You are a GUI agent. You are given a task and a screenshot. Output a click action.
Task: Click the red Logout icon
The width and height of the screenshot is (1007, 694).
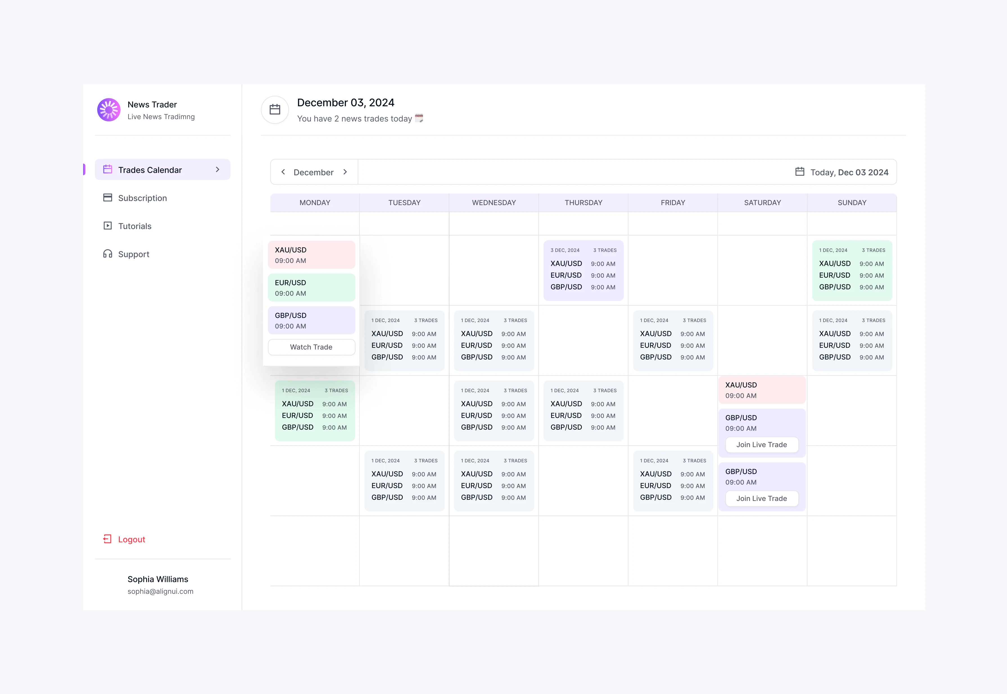tap(107, 539)
